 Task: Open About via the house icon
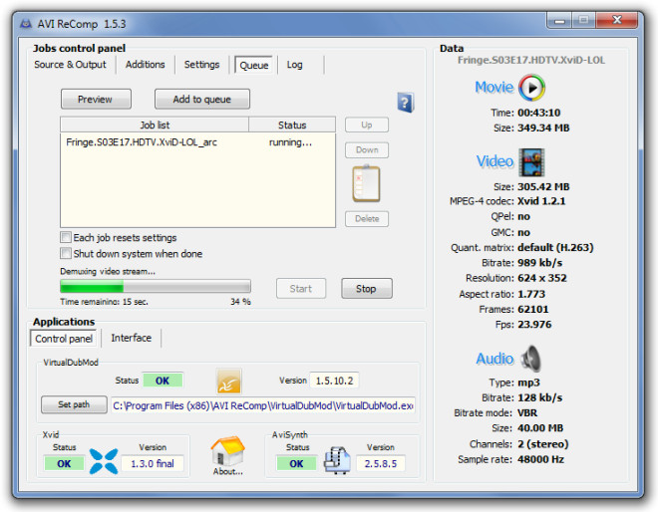click(x=228, y=452)
